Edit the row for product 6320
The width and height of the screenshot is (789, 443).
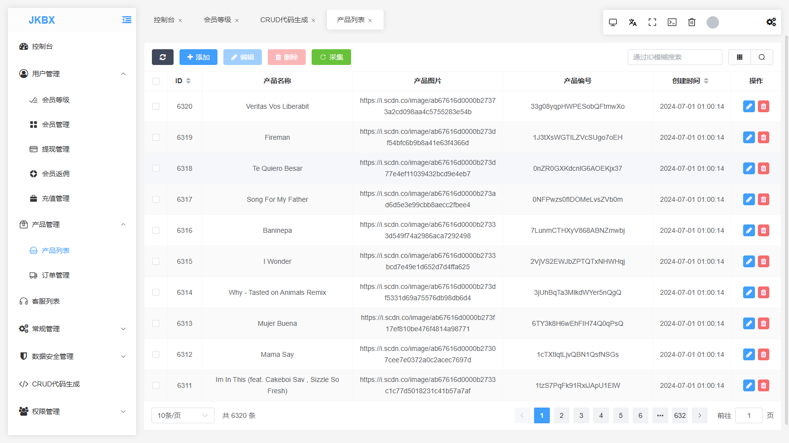[x=749, y=106]
